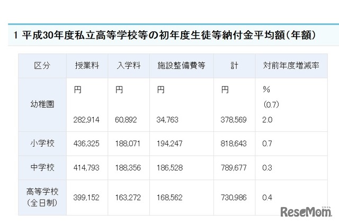Click high school entrance fee 163,272
This screenshot has width=339, height=224.
[128, 198]
